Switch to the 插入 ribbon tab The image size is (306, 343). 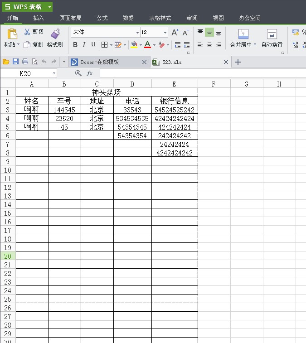pyautogui.click(x=39, y=18)
